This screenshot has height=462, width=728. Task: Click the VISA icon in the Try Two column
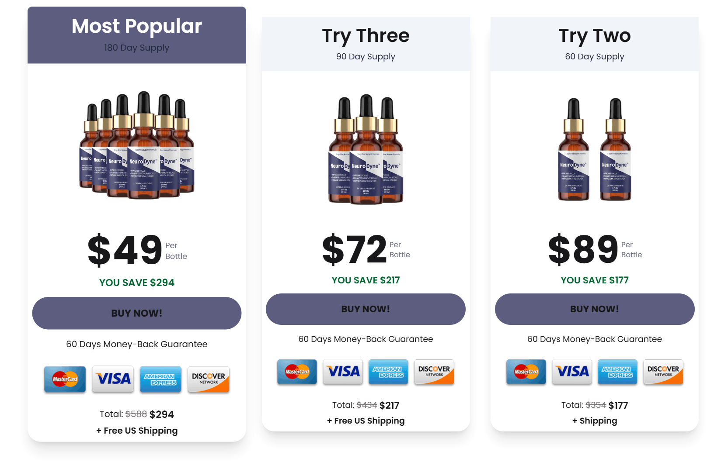point(572,372)
